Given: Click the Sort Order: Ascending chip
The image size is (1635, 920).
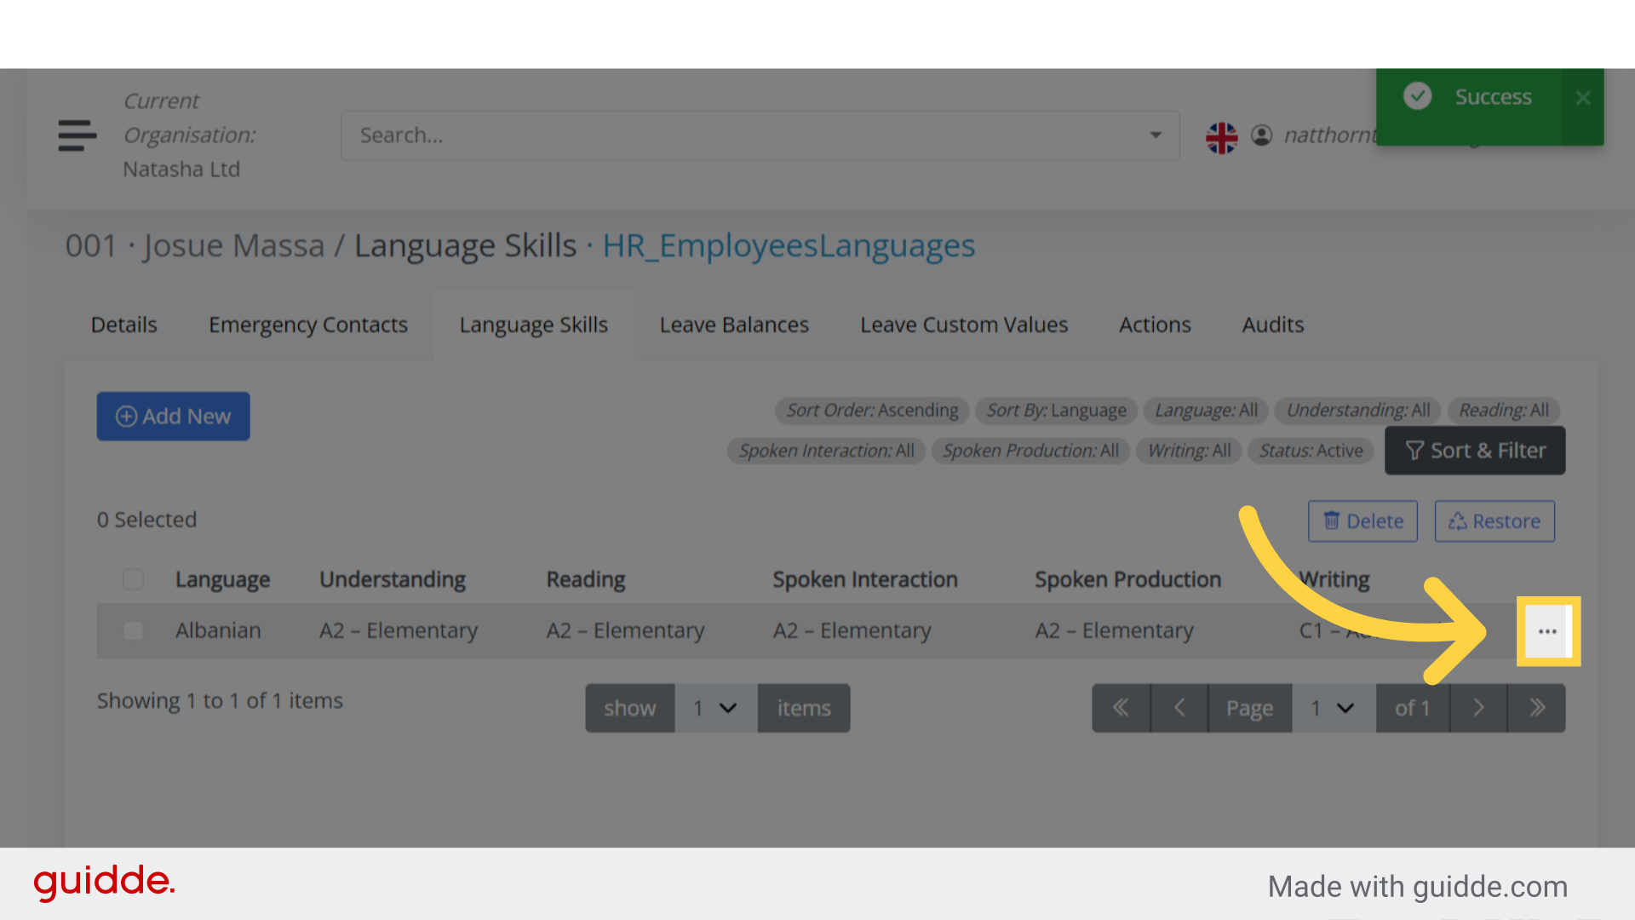Looking at the screenshot, I should click(x=872, y=411).
